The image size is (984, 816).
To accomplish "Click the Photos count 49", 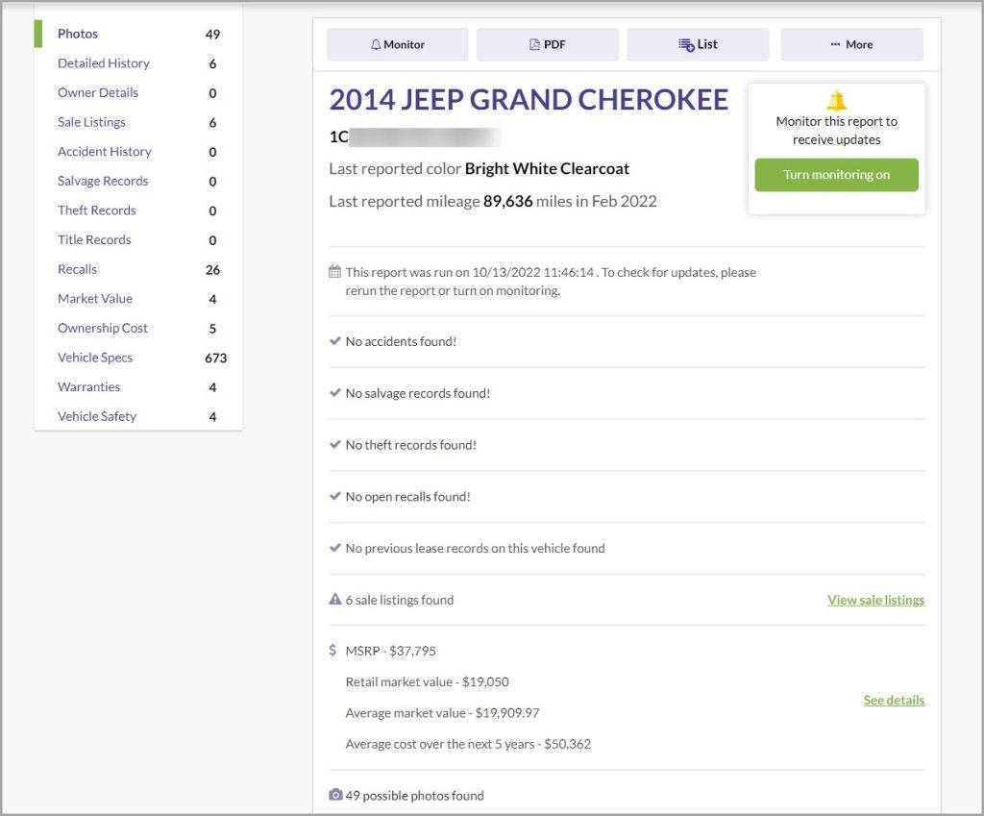I will [212, 35].
